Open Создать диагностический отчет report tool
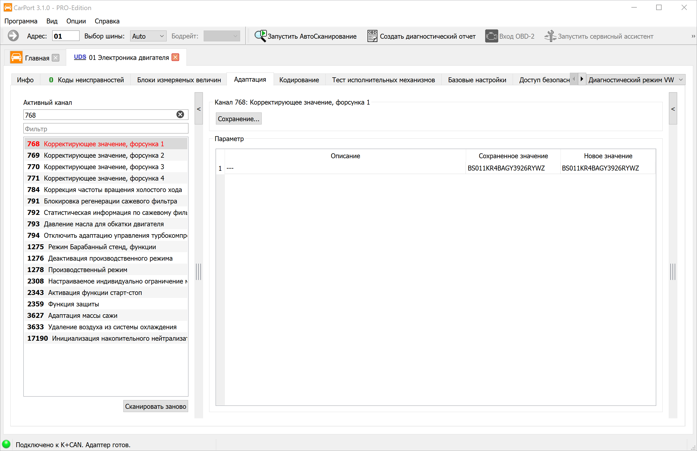Image resolution: width=697 pixels, height=451 pixels. click(421, 36)
